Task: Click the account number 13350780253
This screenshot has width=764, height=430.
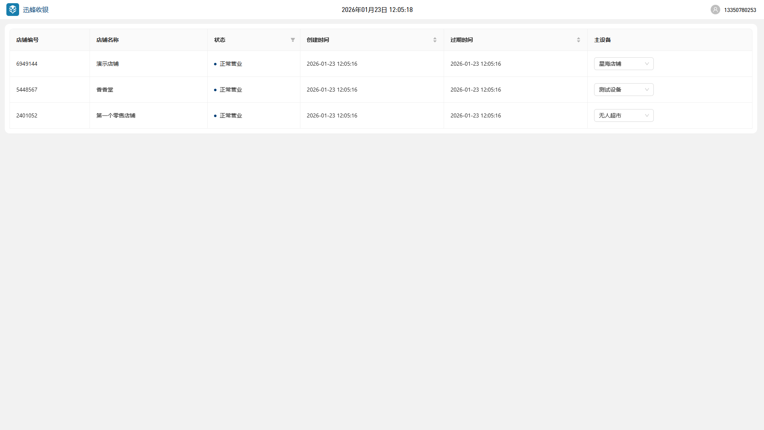Action: pyautogui.click(x=740, y=10)
